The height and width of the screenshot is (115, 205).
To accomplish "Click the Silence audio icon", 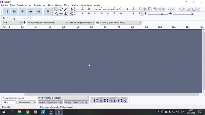I will coord(163,9).
